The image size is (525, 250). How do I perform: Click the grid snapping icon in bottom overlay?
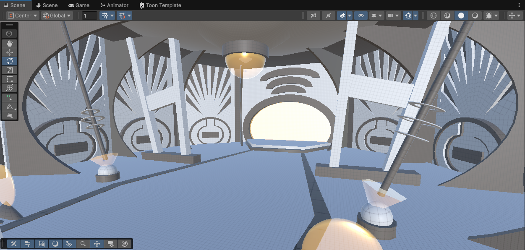pyautogui.click(x=42, y=244)
